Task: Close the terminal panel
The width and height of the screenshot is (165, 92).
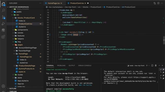Action: 162,65
